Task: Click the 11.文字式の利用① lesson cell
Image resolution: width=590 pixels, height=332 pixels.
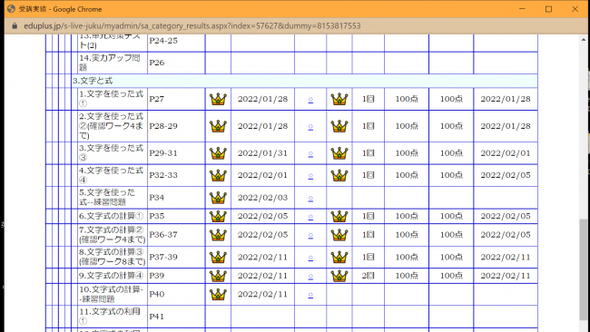Action: pyautogui.click(x=110, y=317)
